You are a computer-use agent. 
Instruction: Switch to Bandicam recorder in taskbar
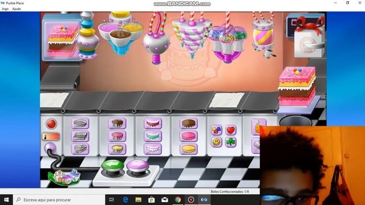coord(191,200)
